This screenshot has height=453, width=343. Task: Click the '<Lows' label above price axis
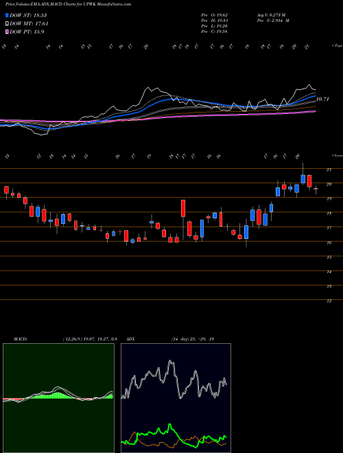tap(337, 155)
